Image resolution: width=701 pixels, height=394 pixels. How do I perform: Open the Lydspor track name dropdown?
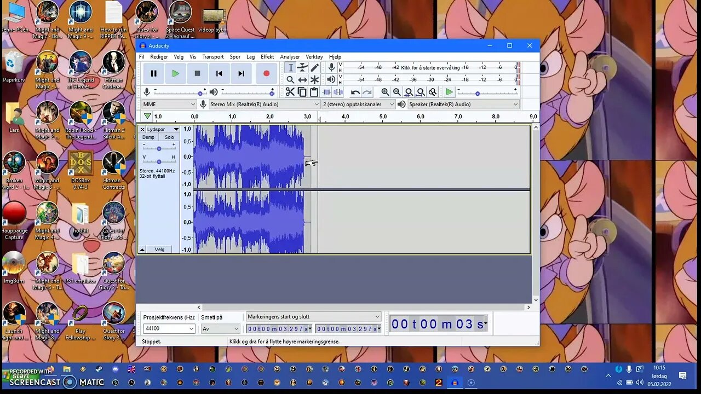point(163,129)
